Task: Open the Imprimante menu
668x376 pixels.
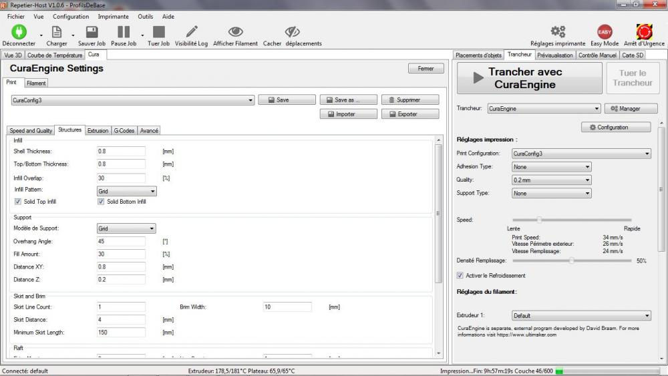Action: 114,17
